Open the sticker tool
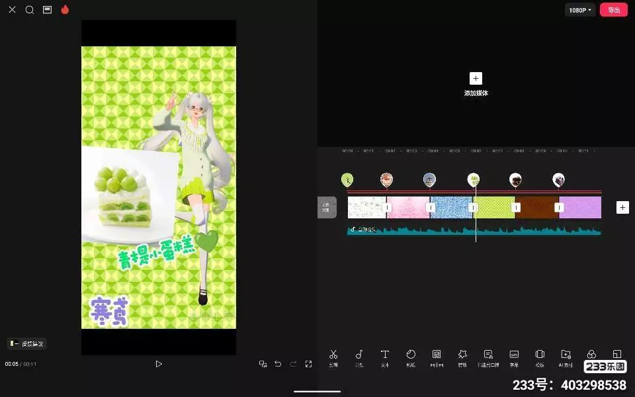This screenshot has height=397, width=635. tap(411, 359)
